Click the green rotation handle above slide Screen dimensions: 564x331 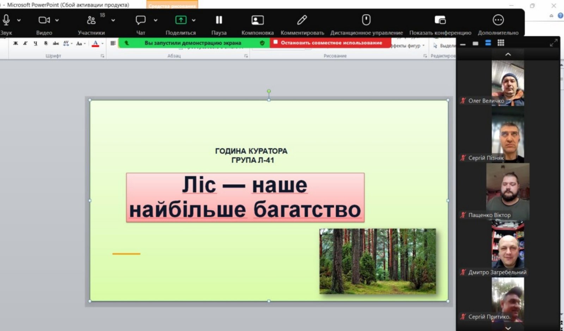[x=269, y=91]
